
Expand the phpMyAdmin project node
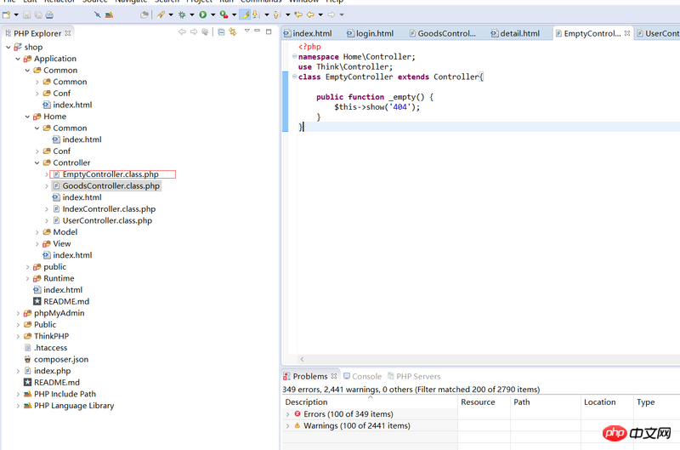click(x=18, y=313)
